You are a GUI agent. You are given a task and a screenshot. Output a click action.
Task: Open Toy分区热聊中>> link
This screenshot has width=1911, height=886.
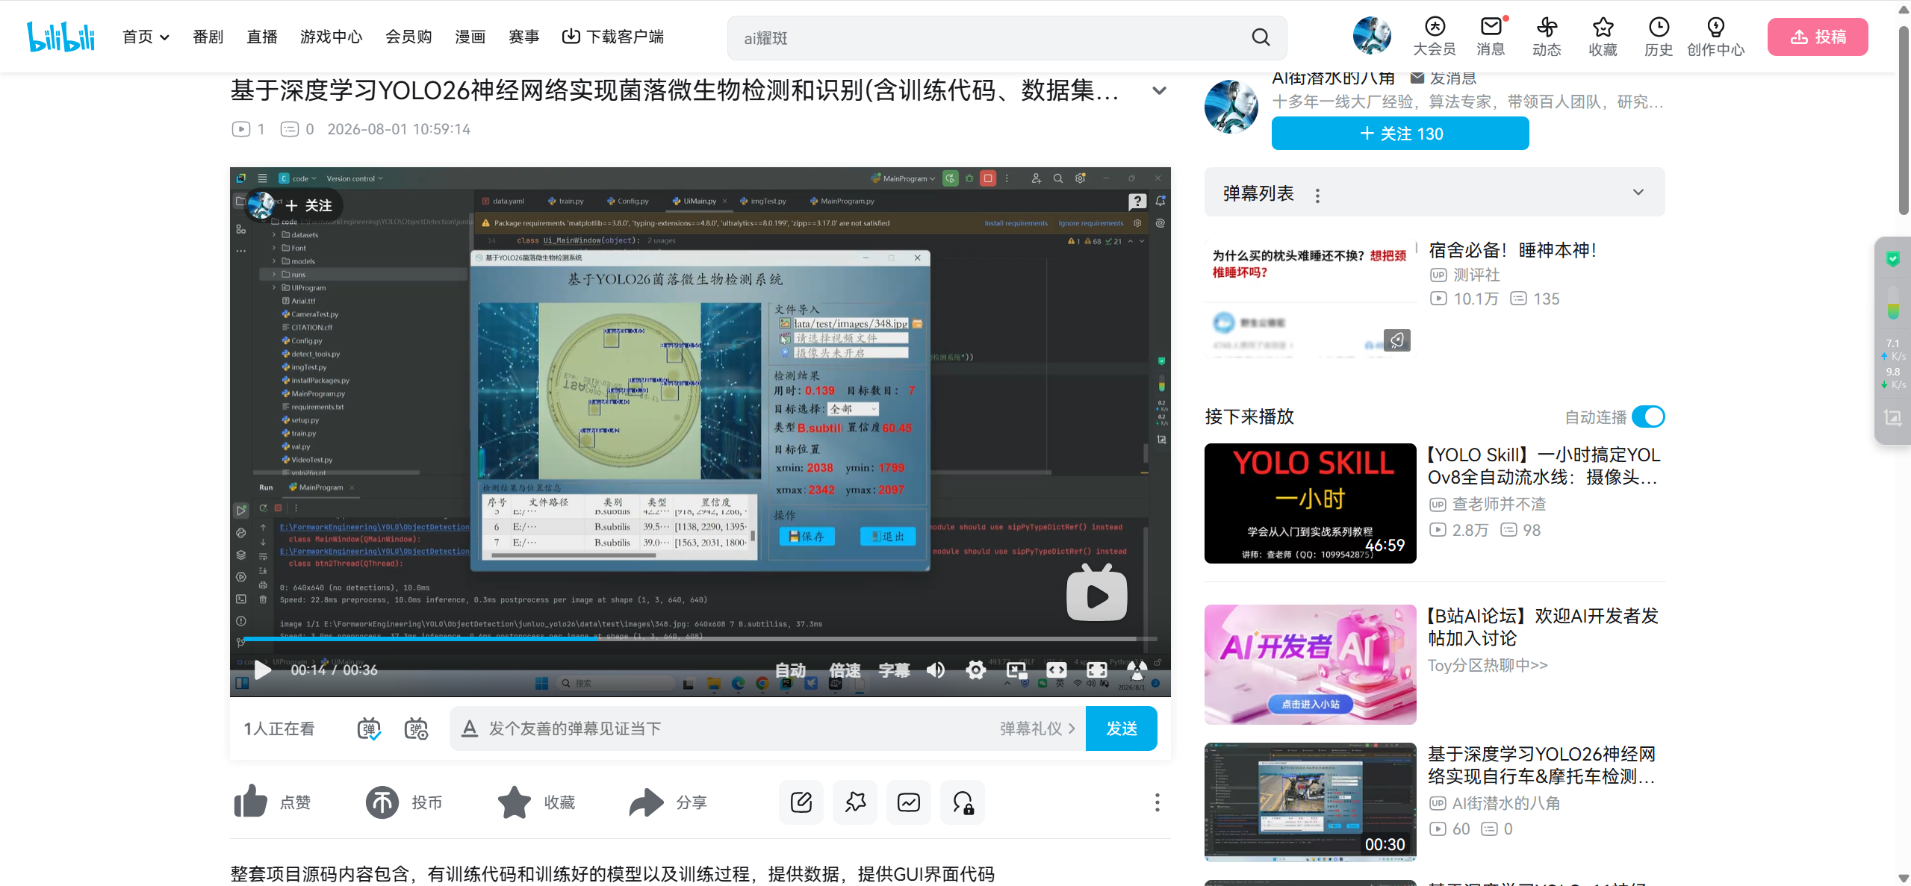click(x=1488, y=665)
